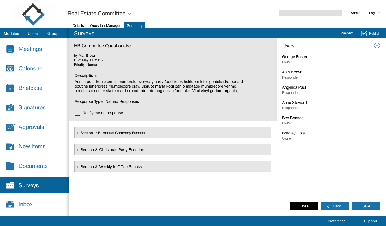Switch to the Question Manager tab
Image resolution: width=386 pixels, height=226 pixels.
click(x=105, y=25)
